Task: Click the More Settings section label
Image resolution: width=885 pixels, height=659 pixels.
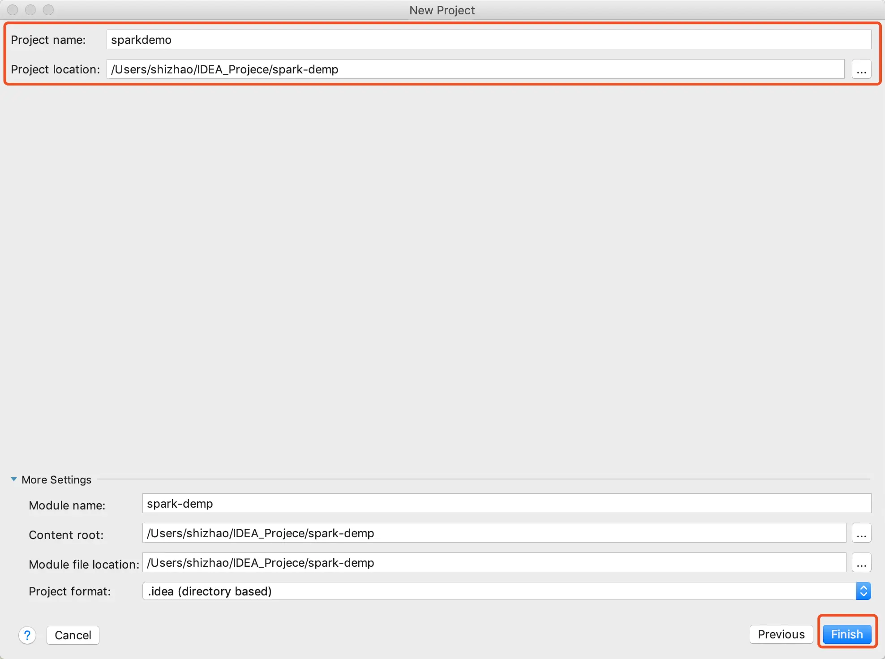Action: point(56,479)
